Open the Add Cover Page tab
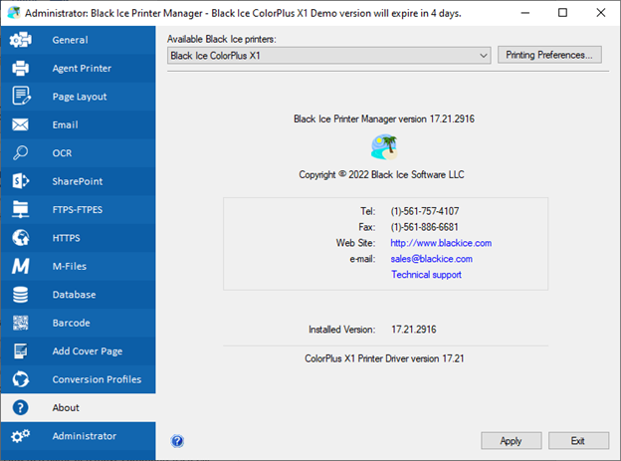This screenshot has height=461, width=621. tap(79, 351)
